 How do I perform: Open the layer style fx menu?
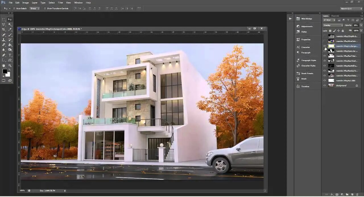[332, 194]
